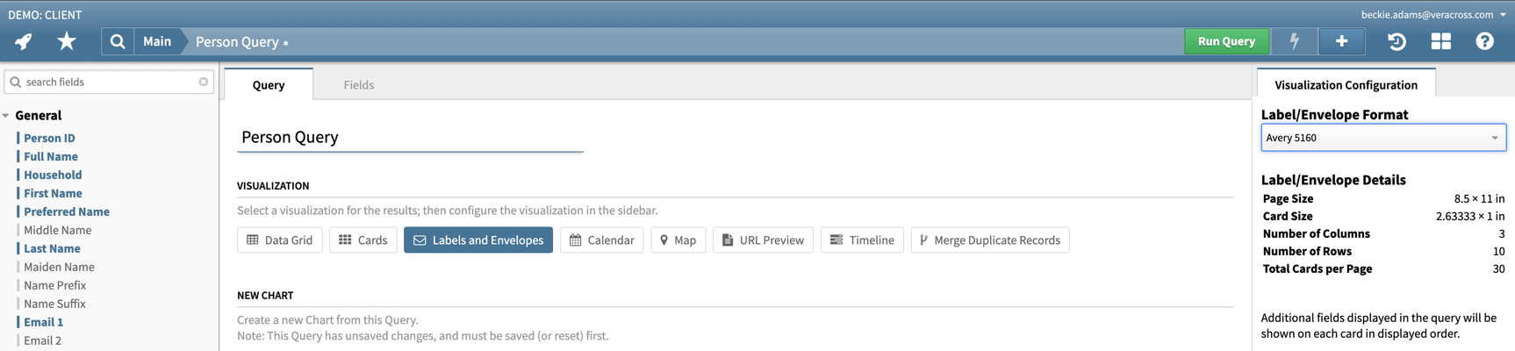Click the rocket launchpad icon
The image size is (1515, 351).
[24, 41]
